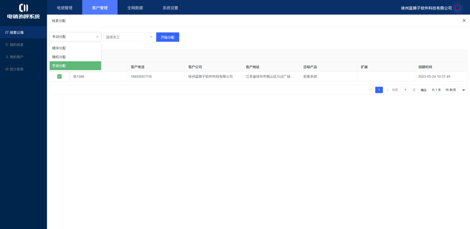
Task: Go to previous page arrow
Action: pos(370,90)
